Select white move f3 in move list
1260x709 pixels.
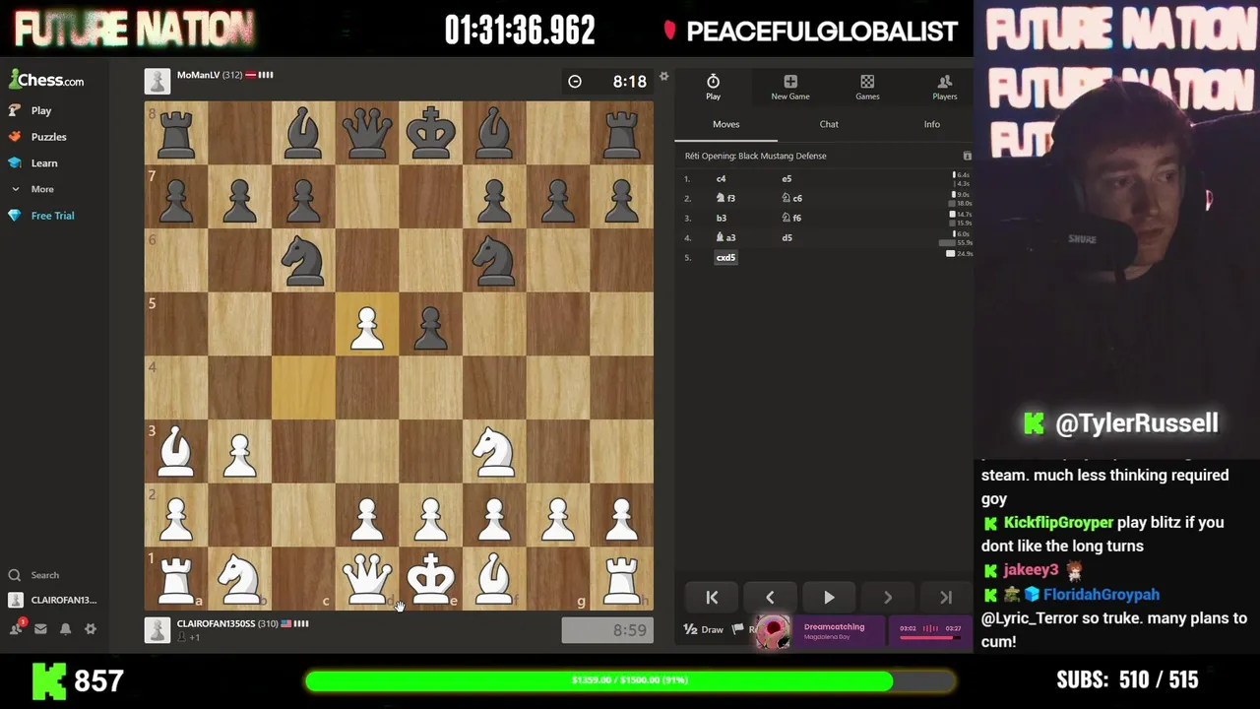pos(726,198)
